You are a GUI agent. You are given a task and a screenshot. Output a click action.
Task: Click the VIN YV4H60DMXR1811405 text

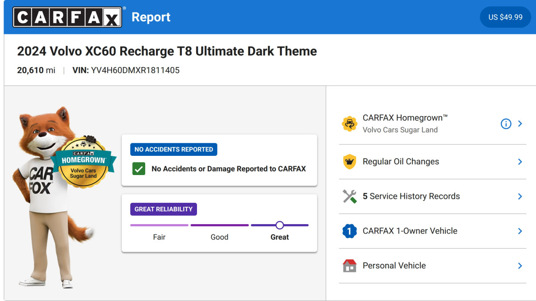(x=126, y=70)
